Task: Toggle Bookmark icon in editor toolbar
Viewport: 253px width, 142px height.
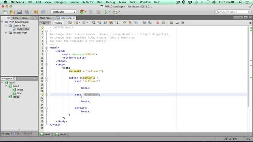Action: coord(136,23)
